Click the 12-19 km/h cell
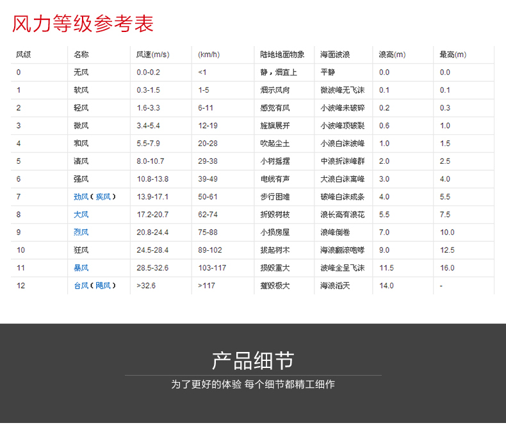 coord(208,125)
